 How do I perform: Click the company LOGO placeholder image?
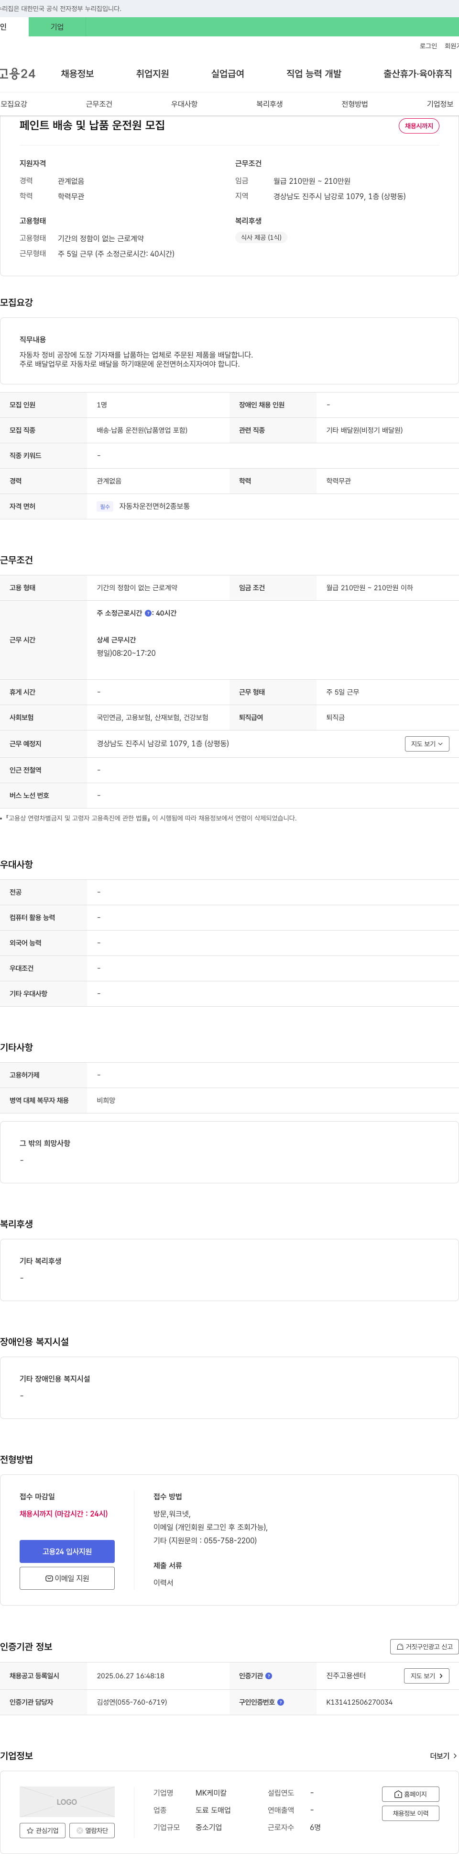(67, 1801)
